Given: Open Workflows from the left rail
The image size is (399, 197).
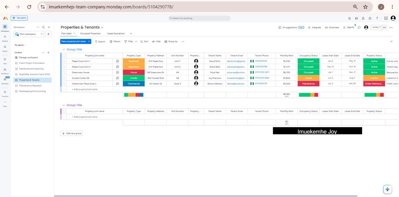Looking at the screenshot, I should [x=5, y=71].
